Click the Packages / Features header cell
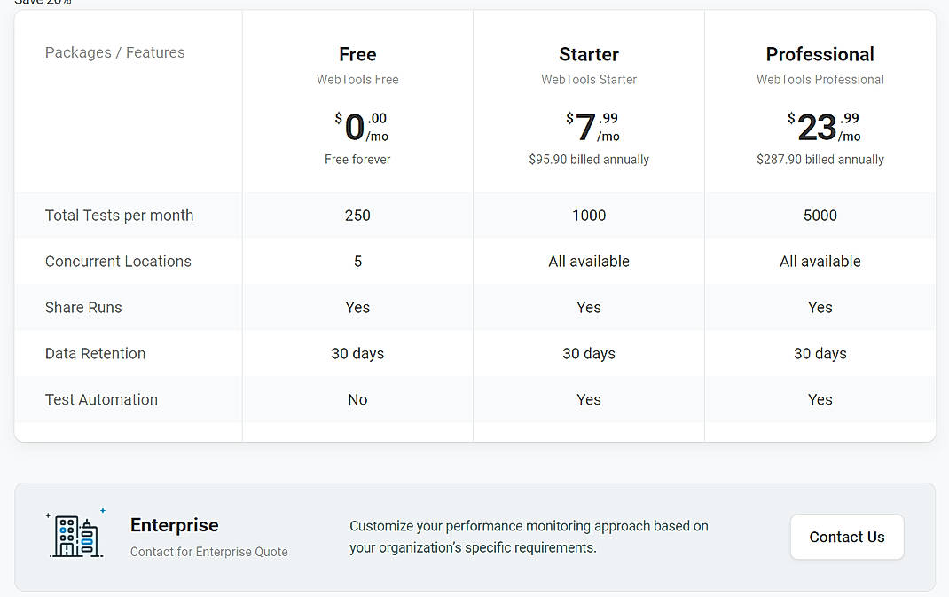 [114, 52]
